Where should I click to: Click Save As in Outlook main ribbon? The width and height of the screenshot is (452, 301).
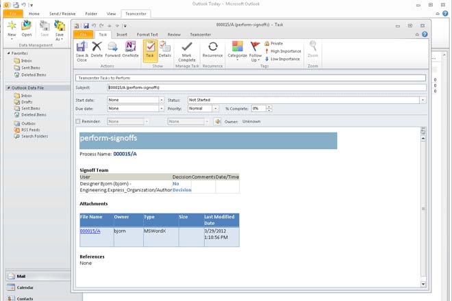pyautogui.click(x=60, y=30)
